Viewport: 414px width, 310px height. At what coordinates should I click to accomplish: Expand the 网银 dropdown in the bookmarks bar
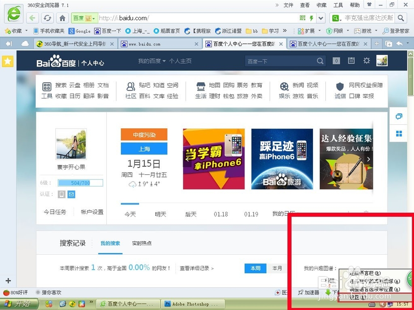tap(347, 31)
